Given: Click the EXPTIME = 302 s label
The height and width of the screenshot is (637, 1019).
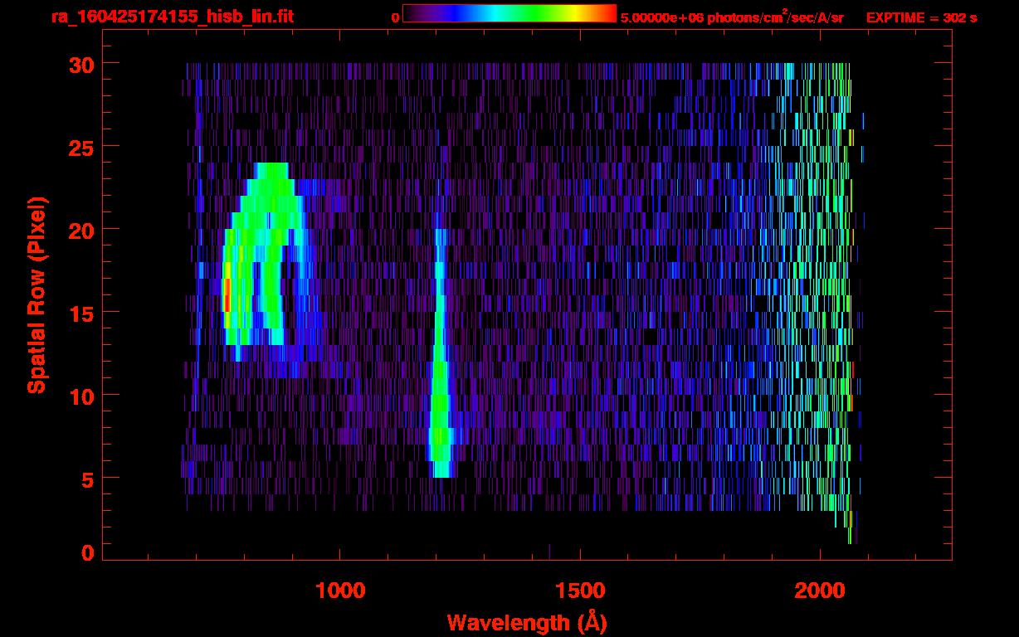Looking at the screenshot, I should pyautogui.click(x=921, y=17).
